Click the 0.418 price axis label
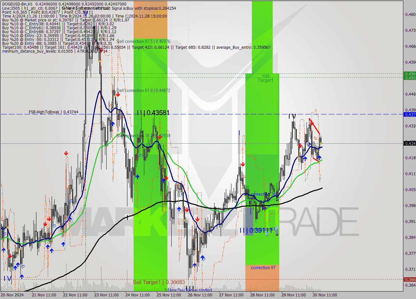416x299 pixels. coord(410,158)
